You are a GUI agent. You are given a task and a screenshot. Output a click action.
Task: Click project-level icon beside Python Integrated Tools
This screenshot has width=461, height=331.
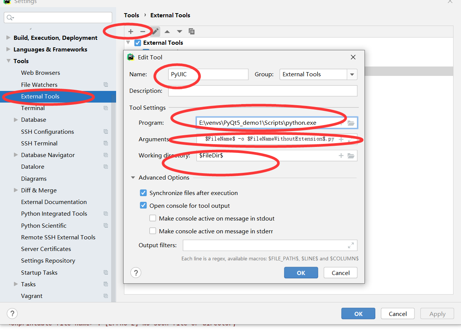[106, 214]
